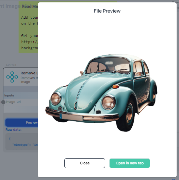Click the page title behind the dialog
Viewport: 179px width, 180px height.
(x=10, y=6)
